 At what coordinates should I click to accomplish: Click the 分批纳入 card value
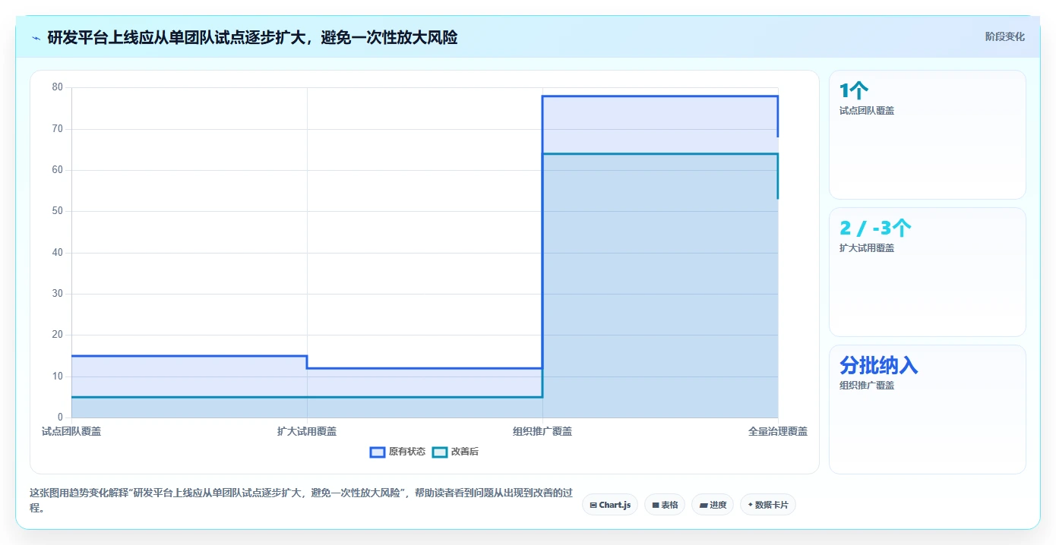[x=878, y=365]
